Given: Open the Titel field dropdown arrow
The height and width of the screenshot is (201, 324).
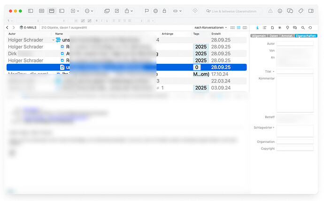Looking at the screenshot, I should click(274, 71).
